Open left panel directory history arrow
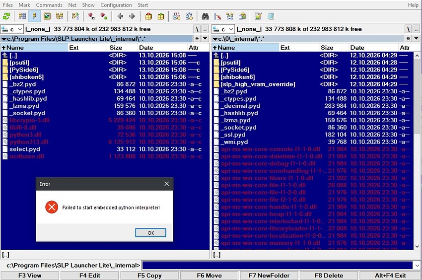This screenshot has height=280, width=422. (x=205, y=39)
